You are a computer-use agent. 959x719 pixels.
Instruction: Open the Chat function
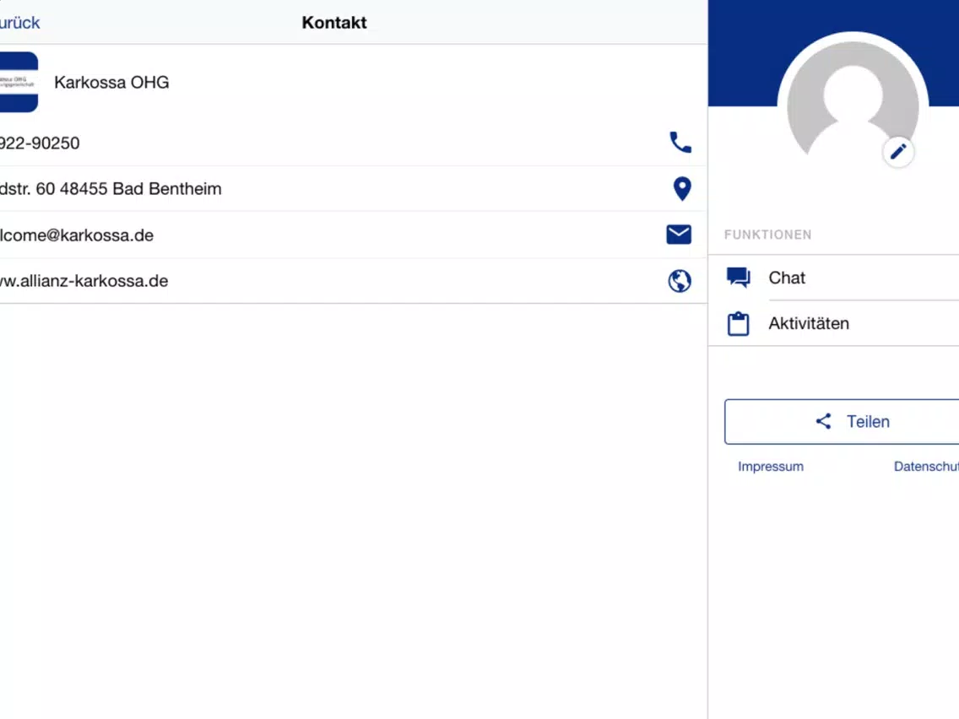pyautogui.click(x=833, y=278)
